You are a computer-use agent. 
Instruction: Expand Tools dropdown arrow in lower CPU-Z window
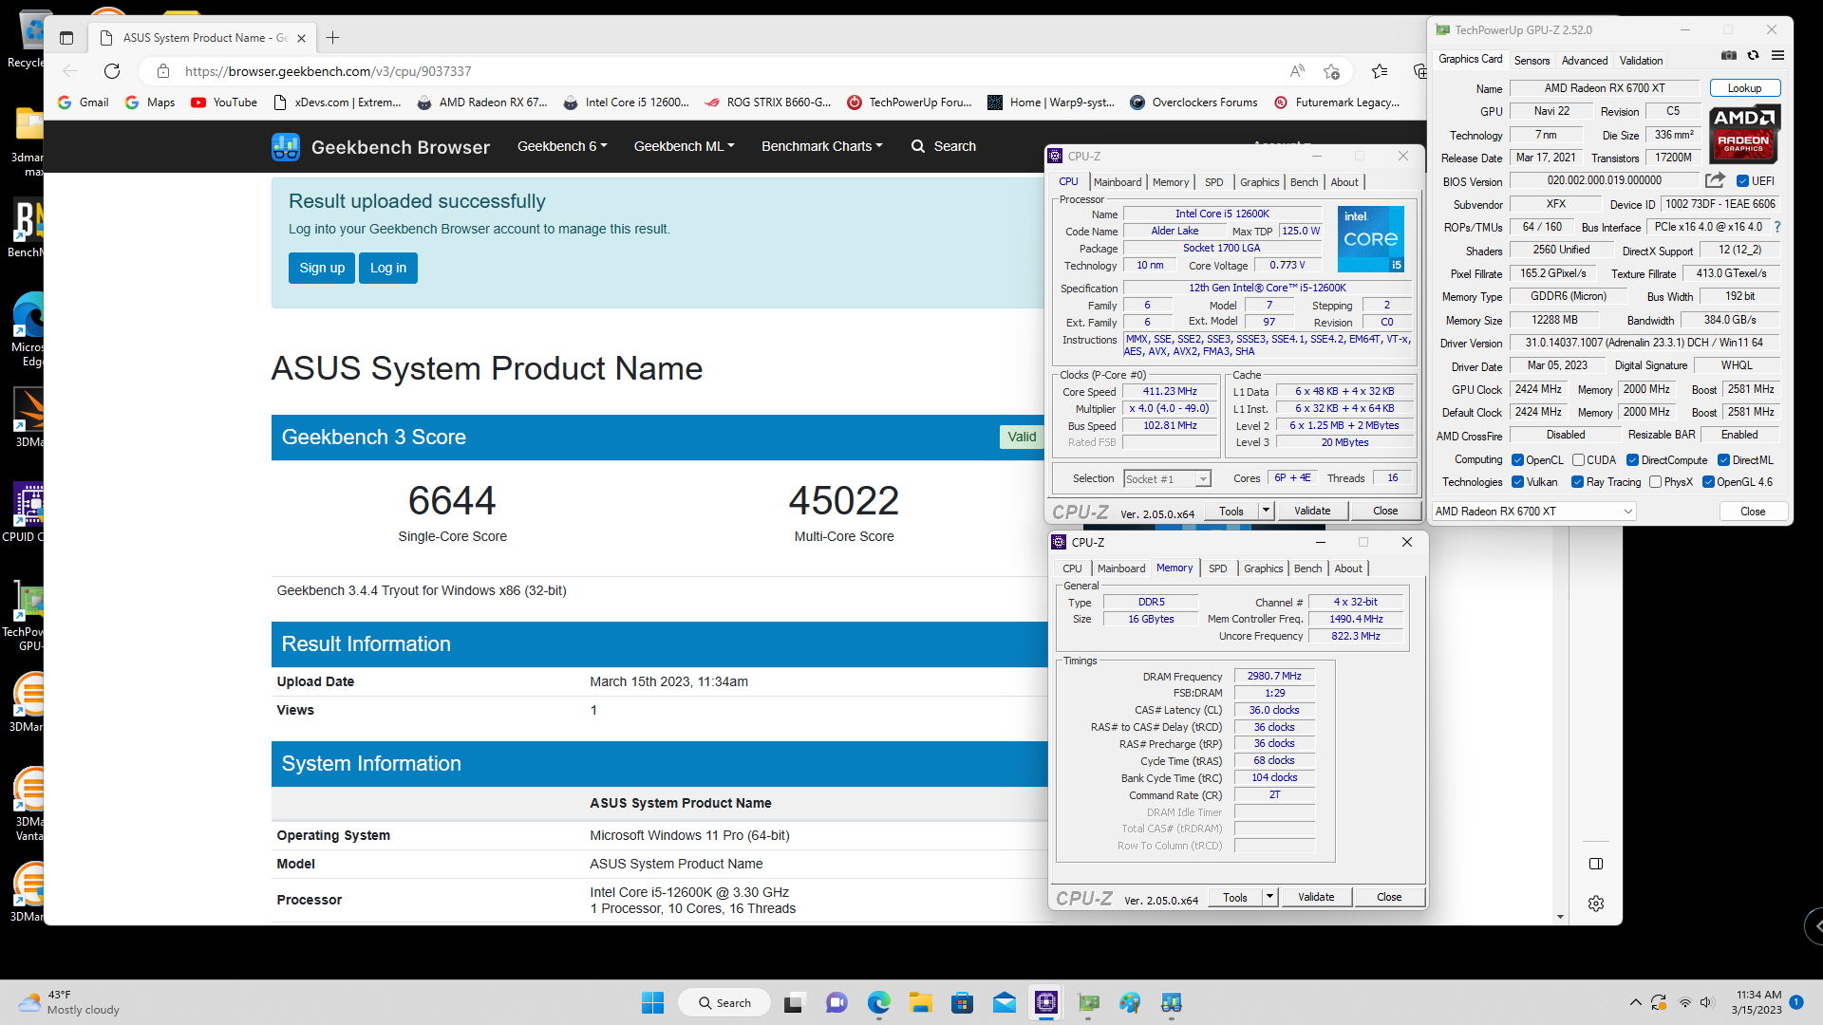1269,897
